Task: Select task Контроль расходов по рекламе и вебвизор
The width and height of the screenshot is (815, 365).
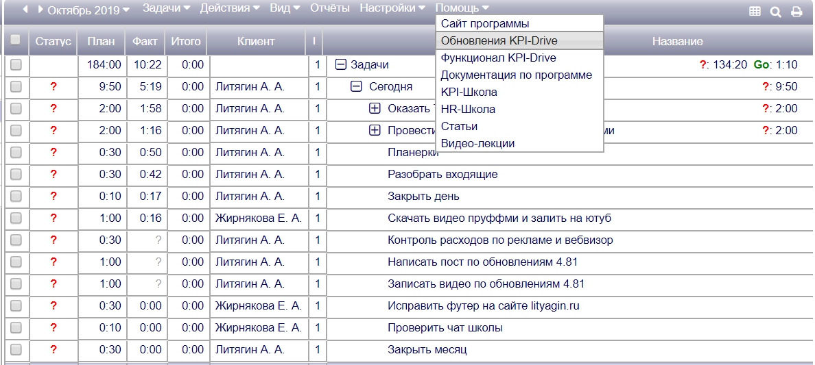Action: (x=501, y=240)
